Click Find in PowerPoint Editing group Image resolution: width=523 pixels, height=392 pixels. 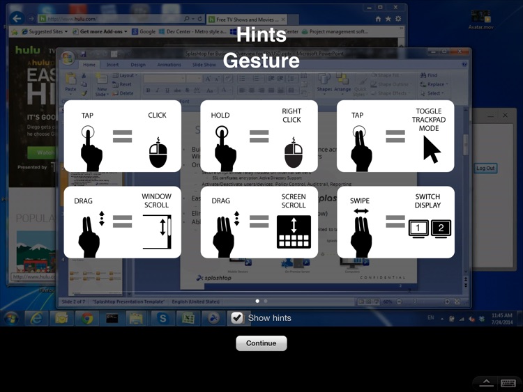pyautogui.click(x=429, y=76)
